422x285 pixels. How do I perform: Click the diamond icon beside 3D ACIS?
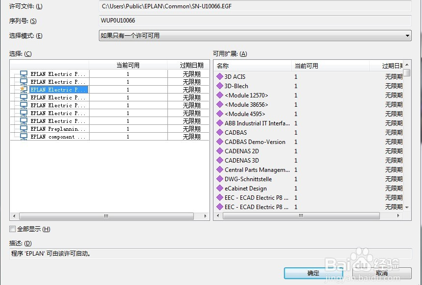[x=220, y=76]
